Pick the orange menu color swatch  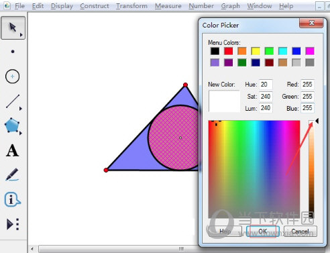(x=242, y=51)
